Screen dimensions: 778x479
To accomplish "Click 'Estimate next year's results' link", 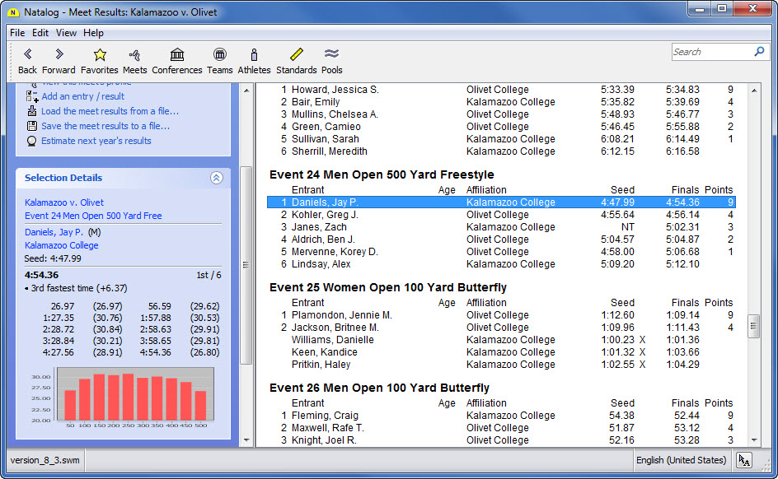I will (x=96, y=141).
